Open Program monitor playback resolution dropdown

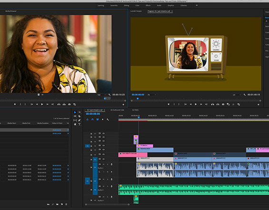point(237,95)
